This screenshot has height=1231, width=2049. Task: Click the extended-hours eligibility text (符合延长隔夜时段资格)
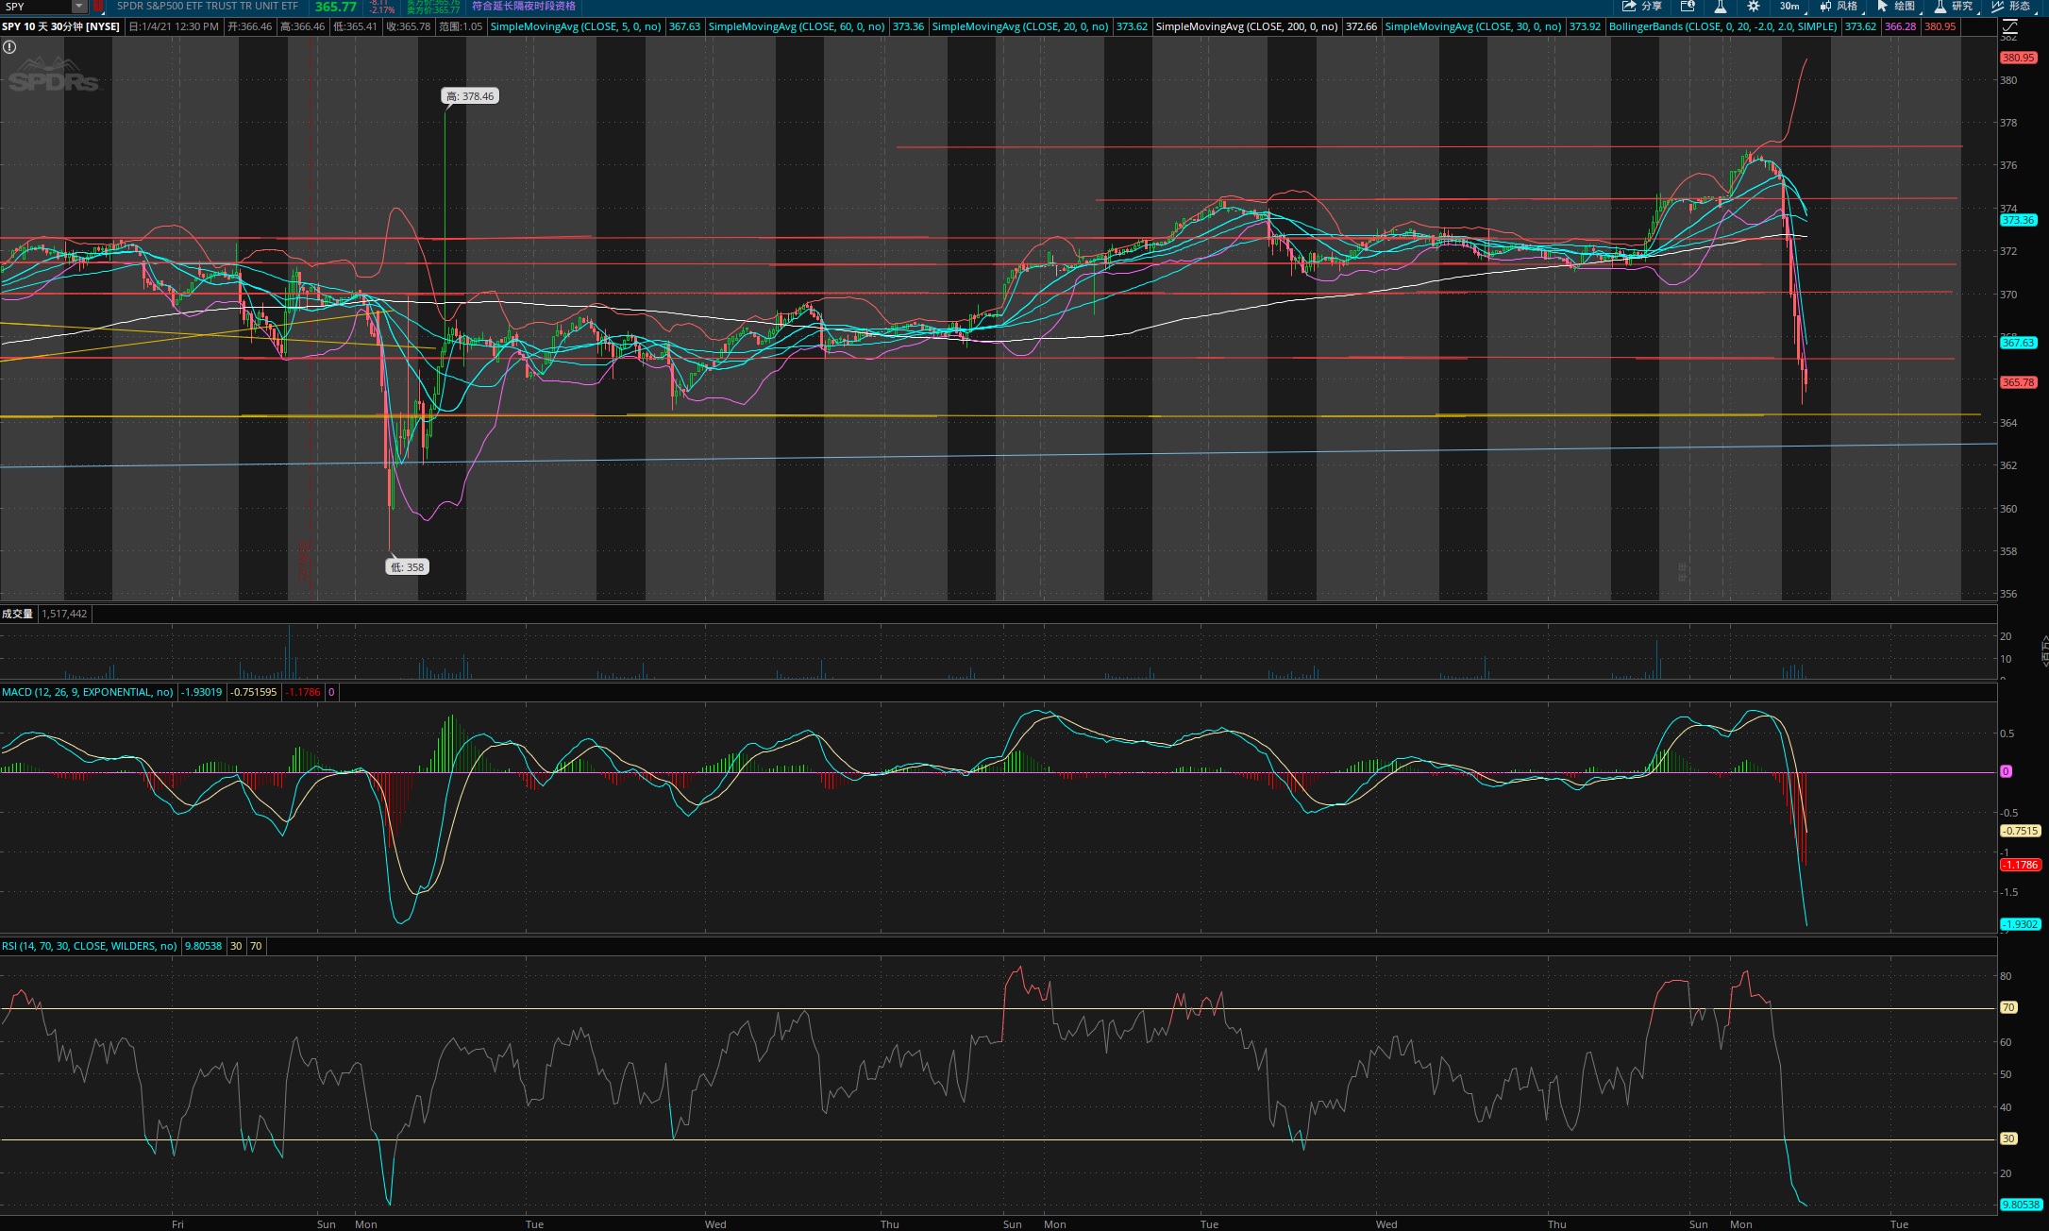coord(524,7)
